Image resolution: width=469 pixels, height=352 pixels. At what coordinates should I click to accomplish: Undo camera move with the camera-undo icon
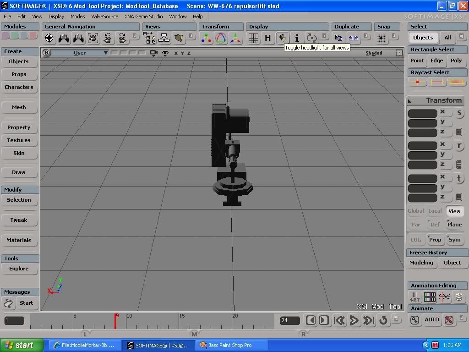coord(108,38)
